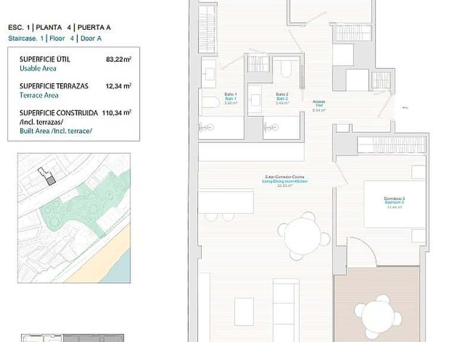
Task: Click the "SUPERFICIE ÚTIL" label
Action: point(45,59)
